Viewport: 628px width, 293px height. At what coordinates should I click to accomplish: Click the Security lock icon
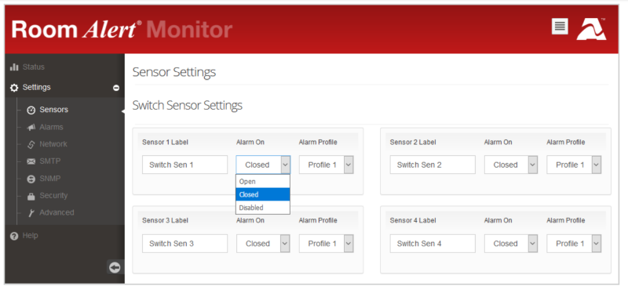(31, 196)
